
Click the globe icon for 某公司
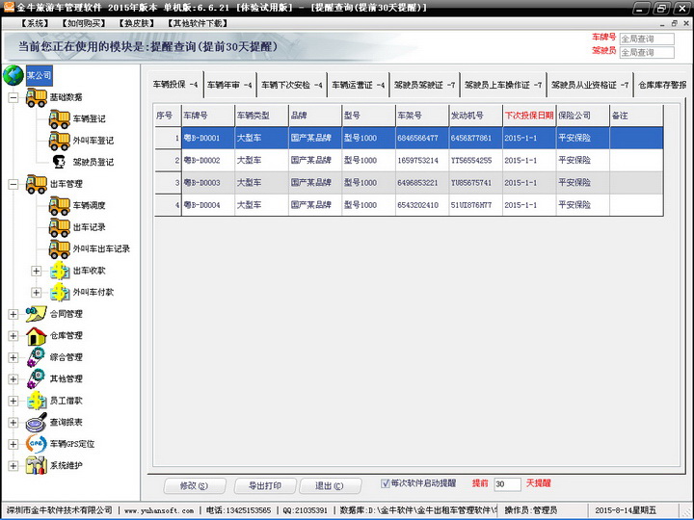pos(13,74)
